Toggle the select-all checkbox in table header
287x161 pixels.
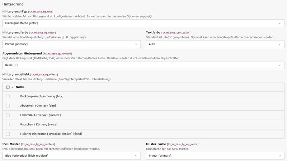pyautogui.click(x=8, y=87)
